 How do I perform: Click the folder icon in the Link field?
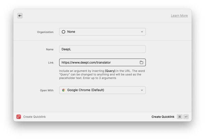141,62
